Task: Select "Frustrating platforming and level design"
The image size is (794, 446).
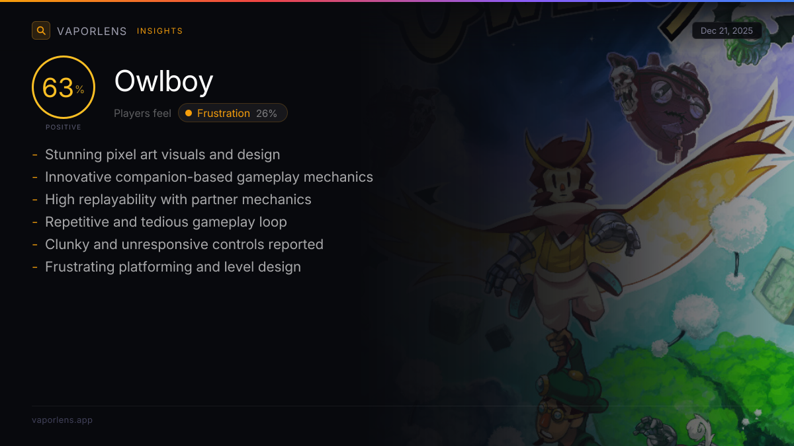Action: [x=173, y=267]
